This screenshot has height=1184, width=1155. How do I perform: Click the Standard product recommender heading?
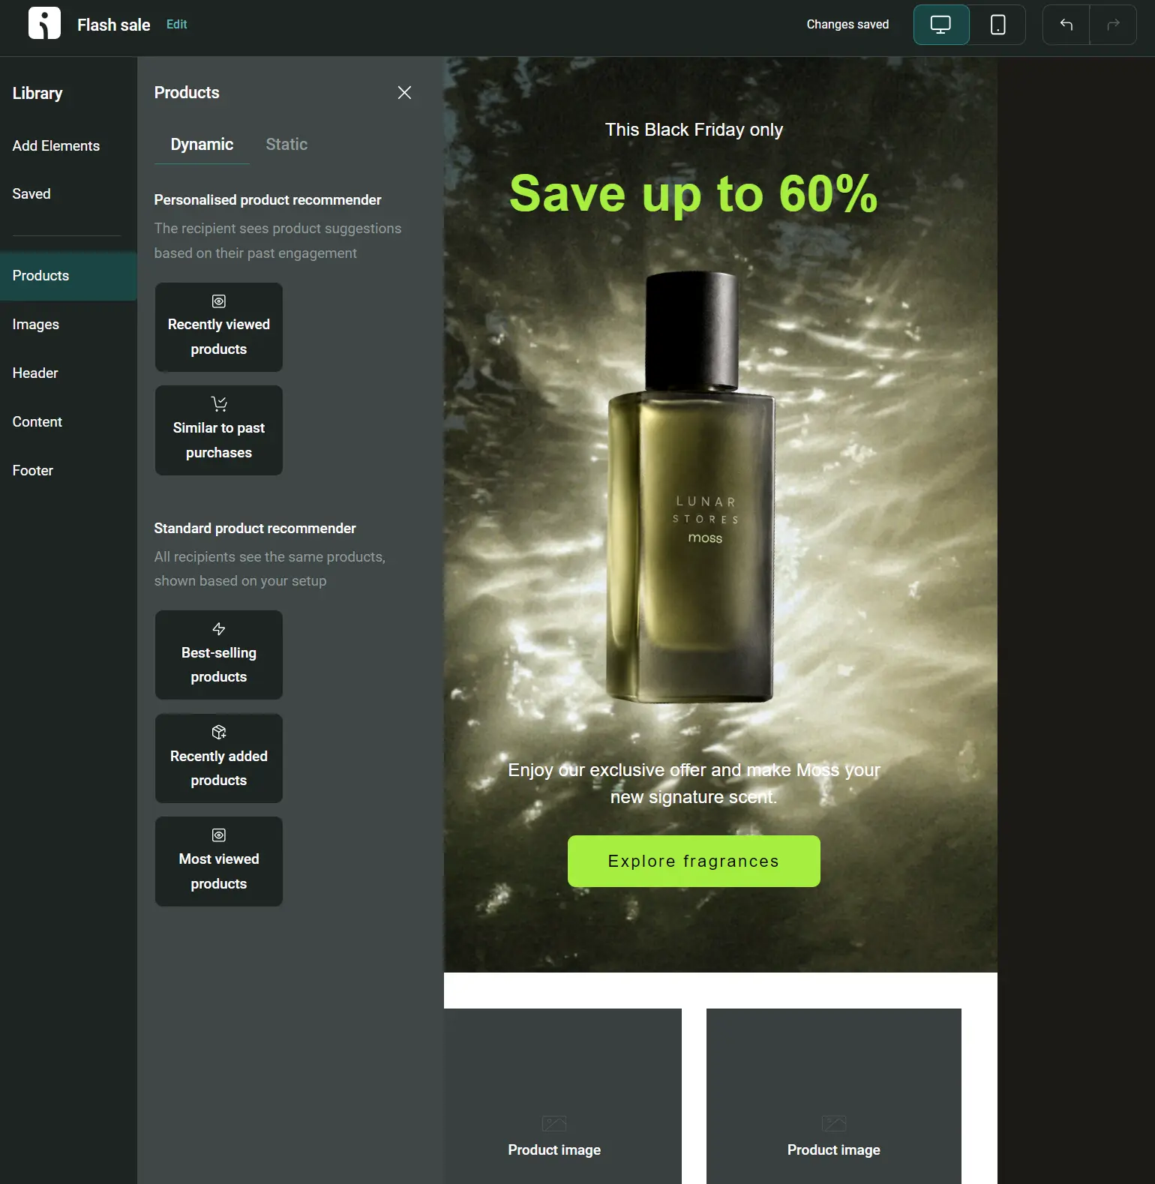(255, 529)
